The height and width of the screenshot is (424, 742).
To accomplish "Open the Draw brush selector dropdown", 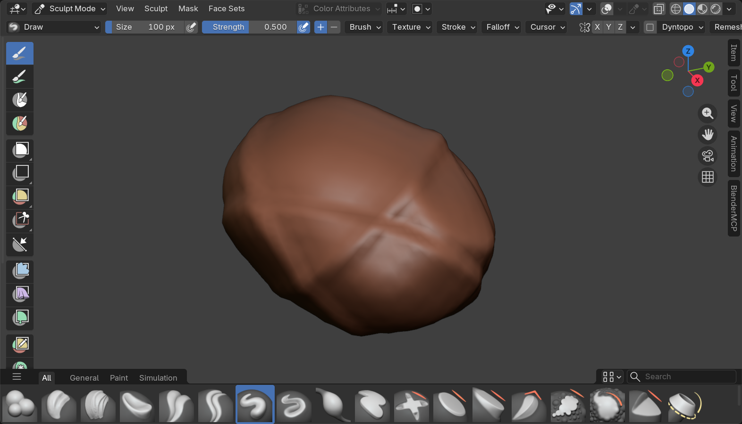I will tap(54, 27).
